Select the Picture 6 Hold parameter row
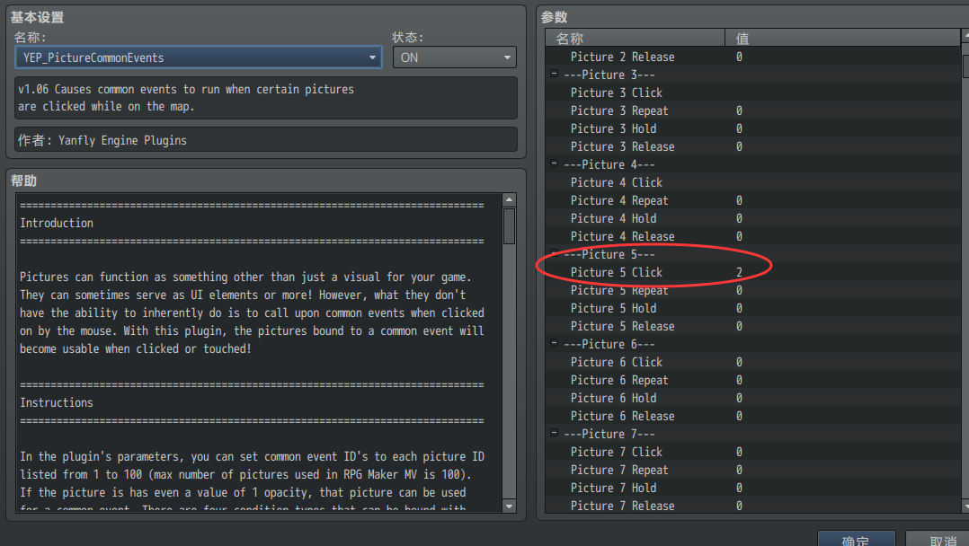This screenshot has height=546, width=969. point(752,398)
